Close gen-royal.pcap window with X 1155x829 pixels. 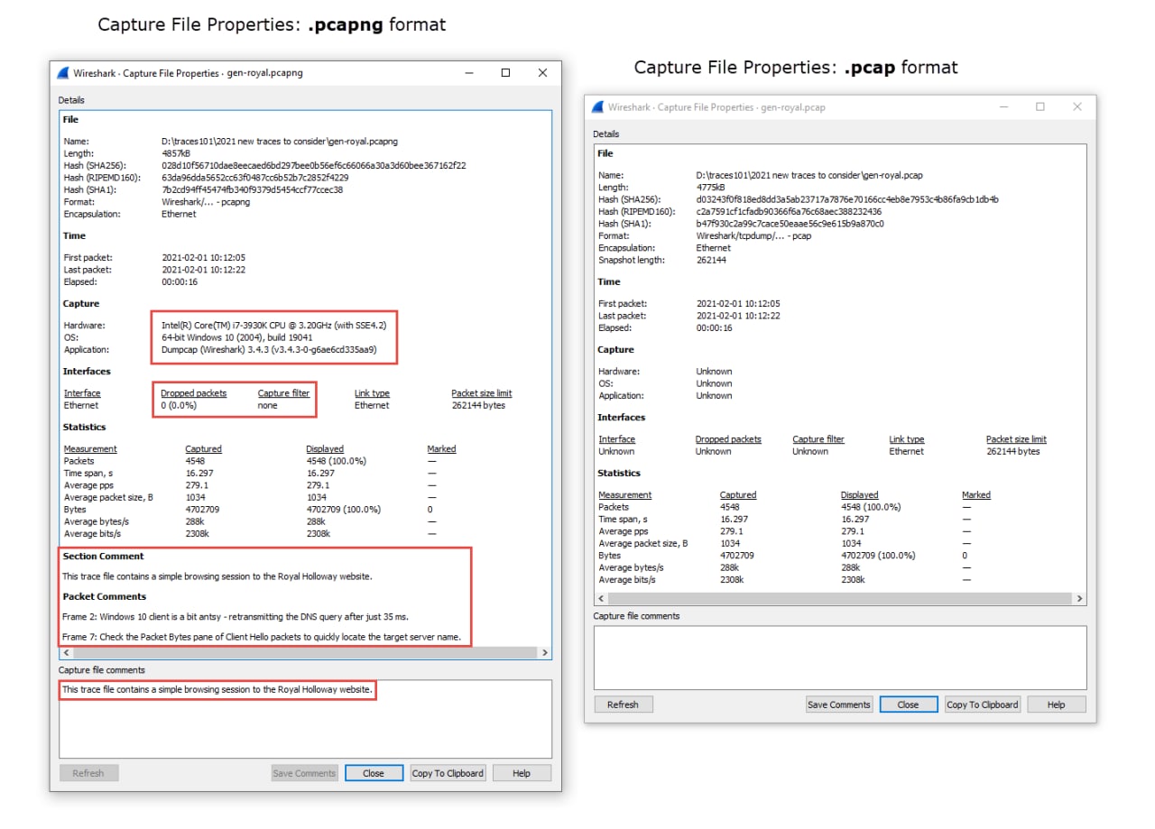click(x=1076, y=106)
